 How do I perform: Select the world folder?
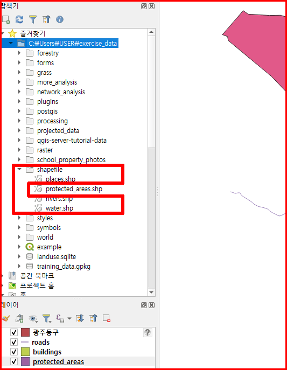45,237
